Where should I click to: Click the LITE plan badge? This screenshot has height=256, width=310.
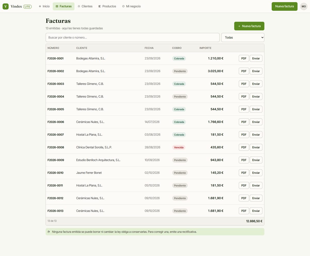coord(27,6)
